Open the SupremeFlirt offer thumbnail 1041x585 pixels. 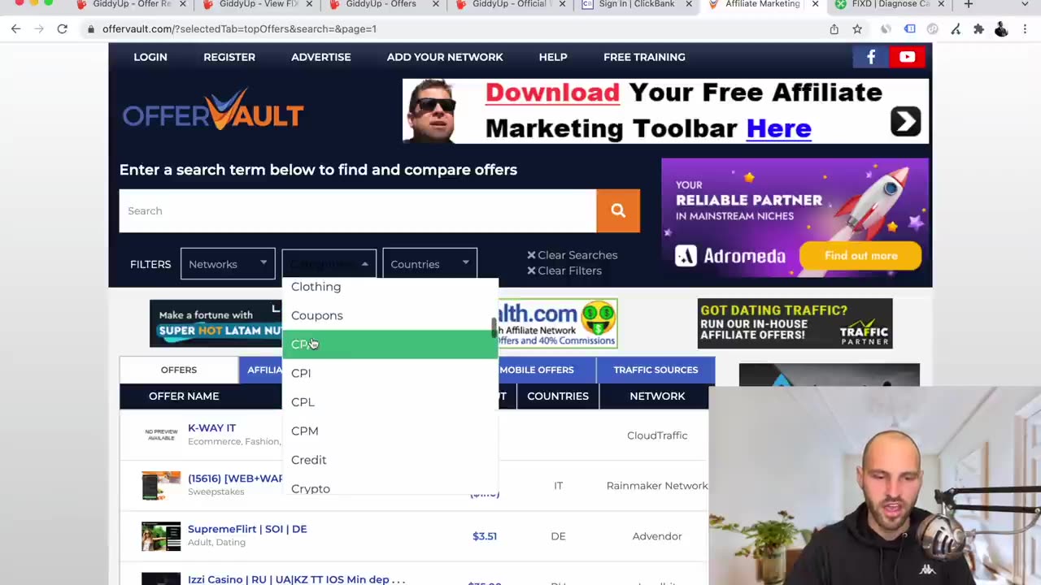[x=161, y=536]
